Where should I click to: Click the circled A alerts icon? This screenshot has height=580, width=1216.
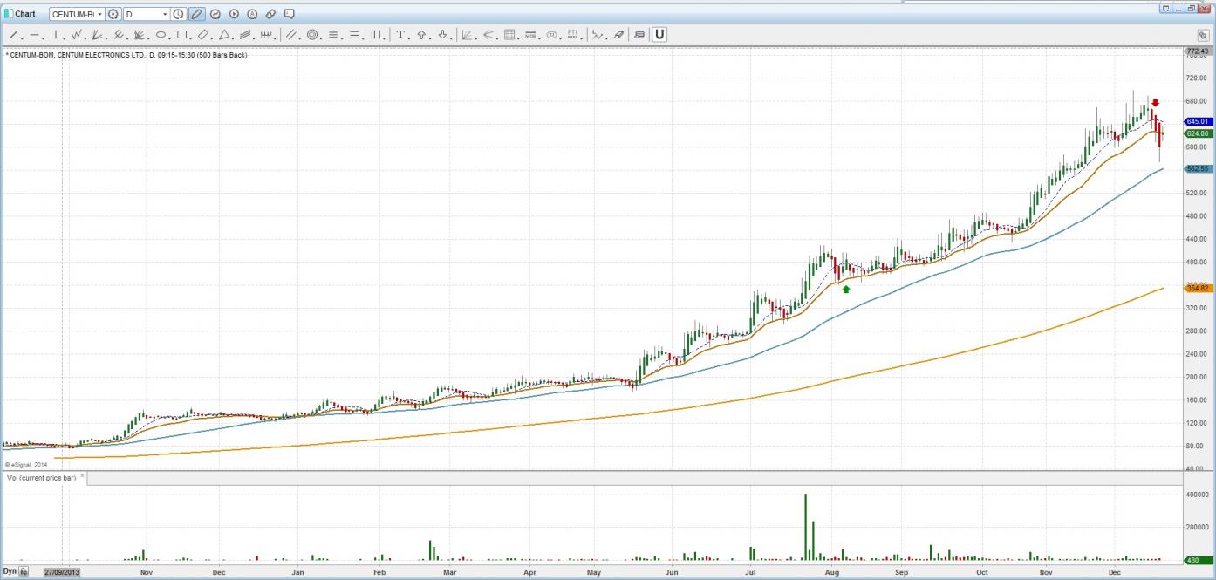(x=252, y=14)
